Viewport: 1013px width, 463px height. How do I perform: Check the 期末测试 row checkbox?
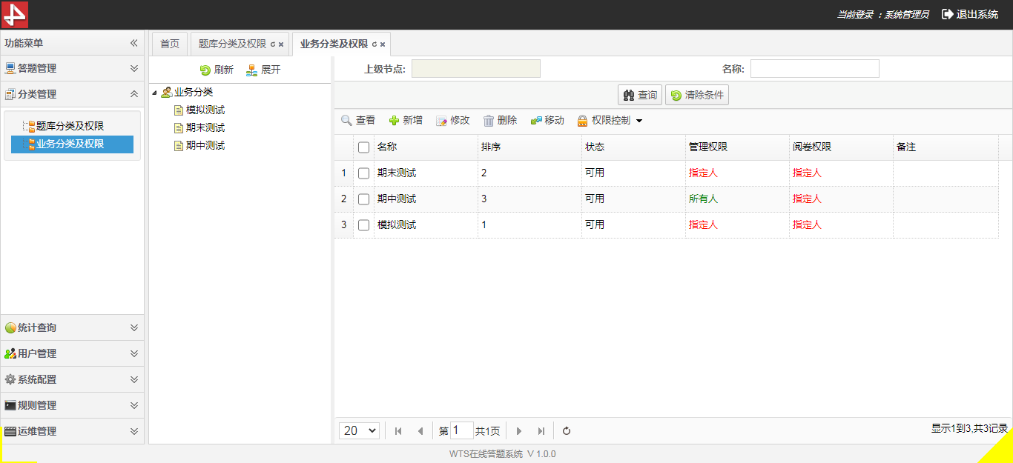coord(363,173)
